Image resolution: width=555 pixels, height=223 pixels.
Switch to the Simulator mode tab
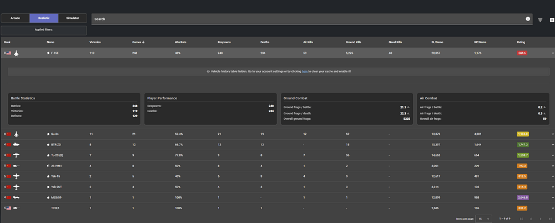[x=73, y=18]
